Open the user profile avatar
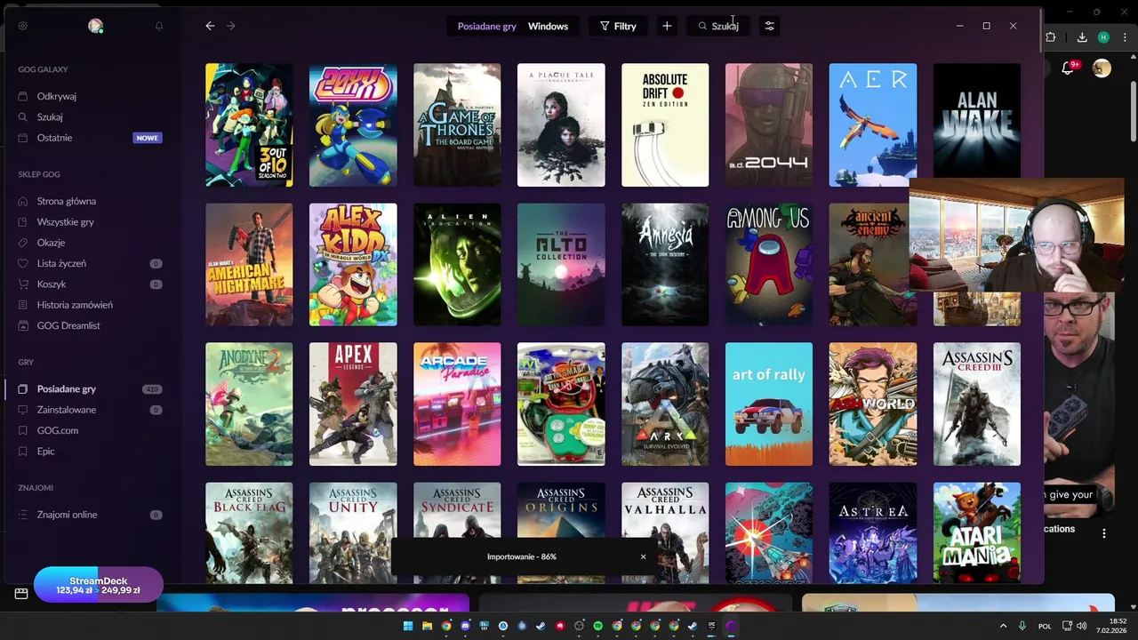 tap(95, 26)
